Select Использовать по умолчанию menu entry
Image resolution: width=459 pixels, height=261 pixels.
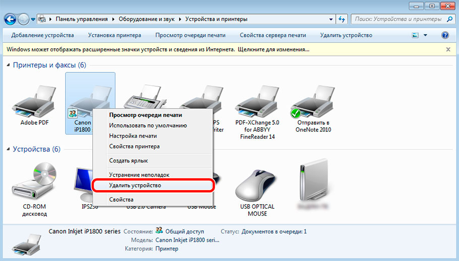[x=148, y=125]
